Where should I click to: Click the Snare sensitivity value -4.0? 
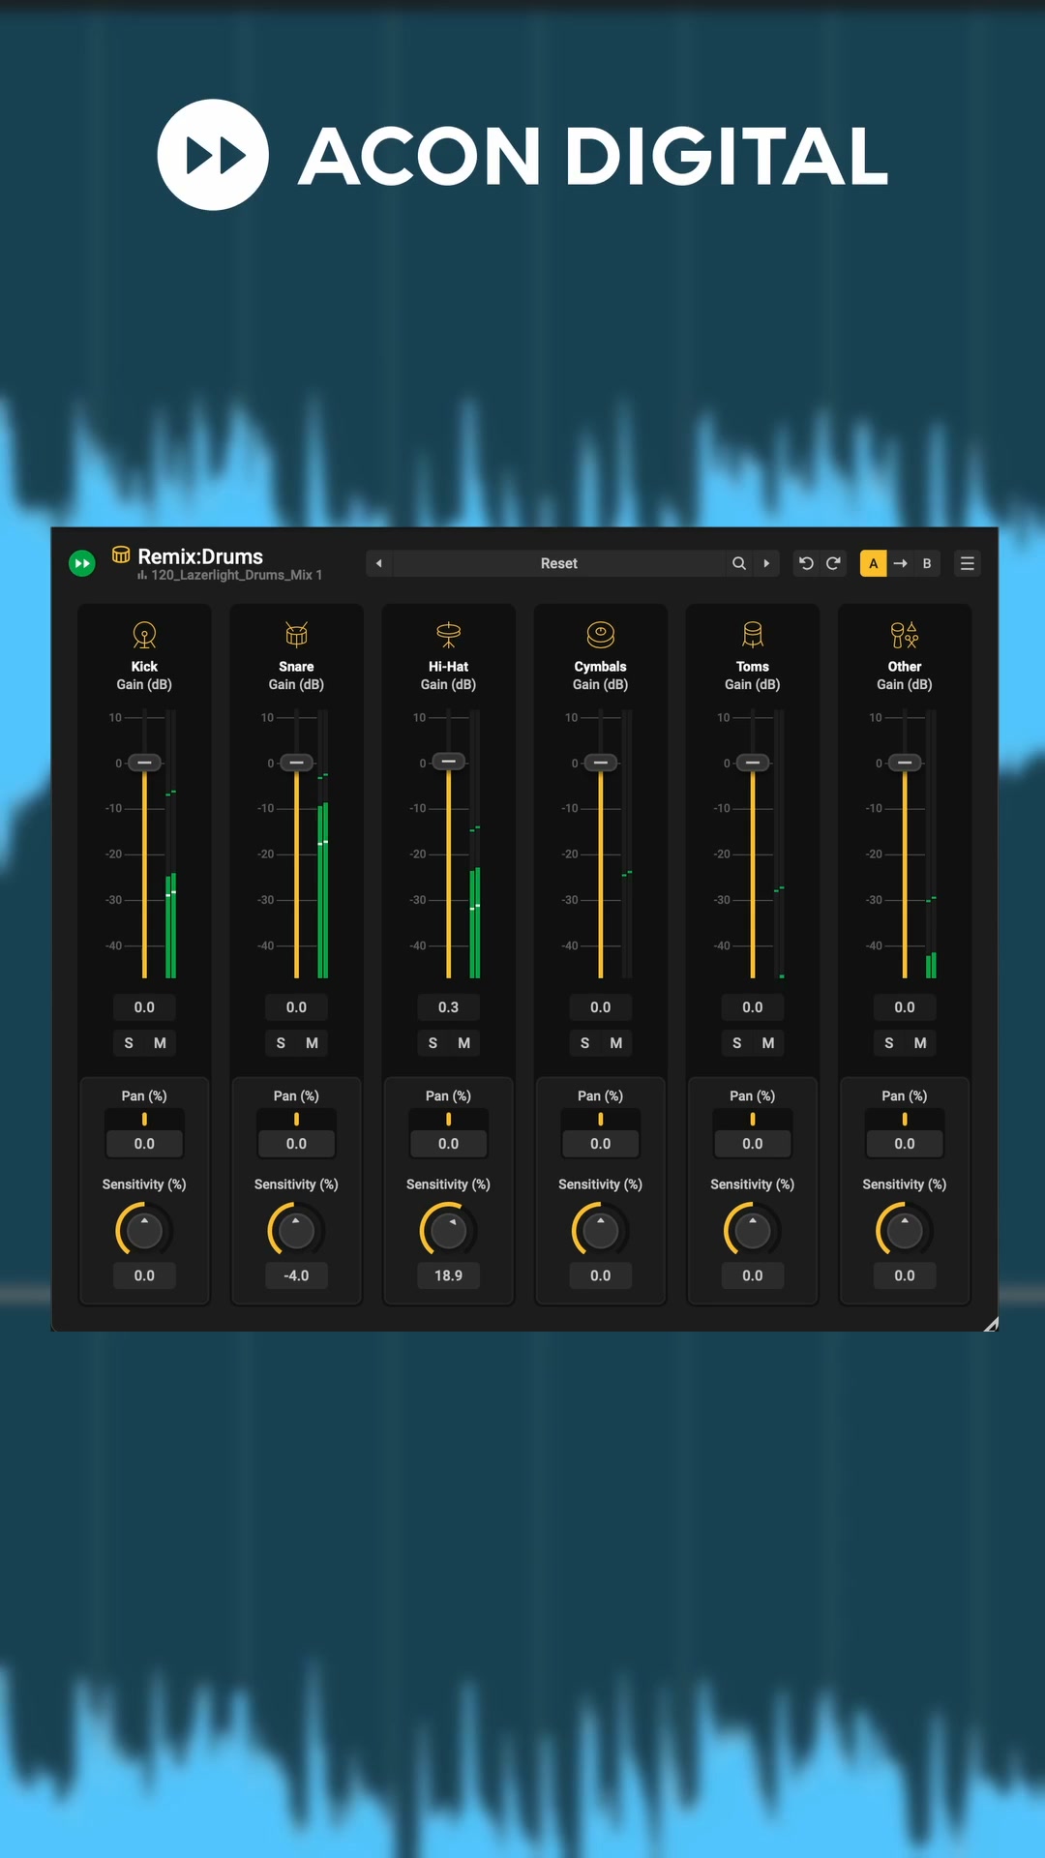point(296,1275)
